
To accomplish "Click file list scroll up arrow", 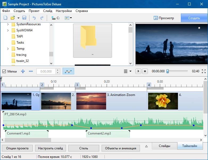I will point(130,25).
